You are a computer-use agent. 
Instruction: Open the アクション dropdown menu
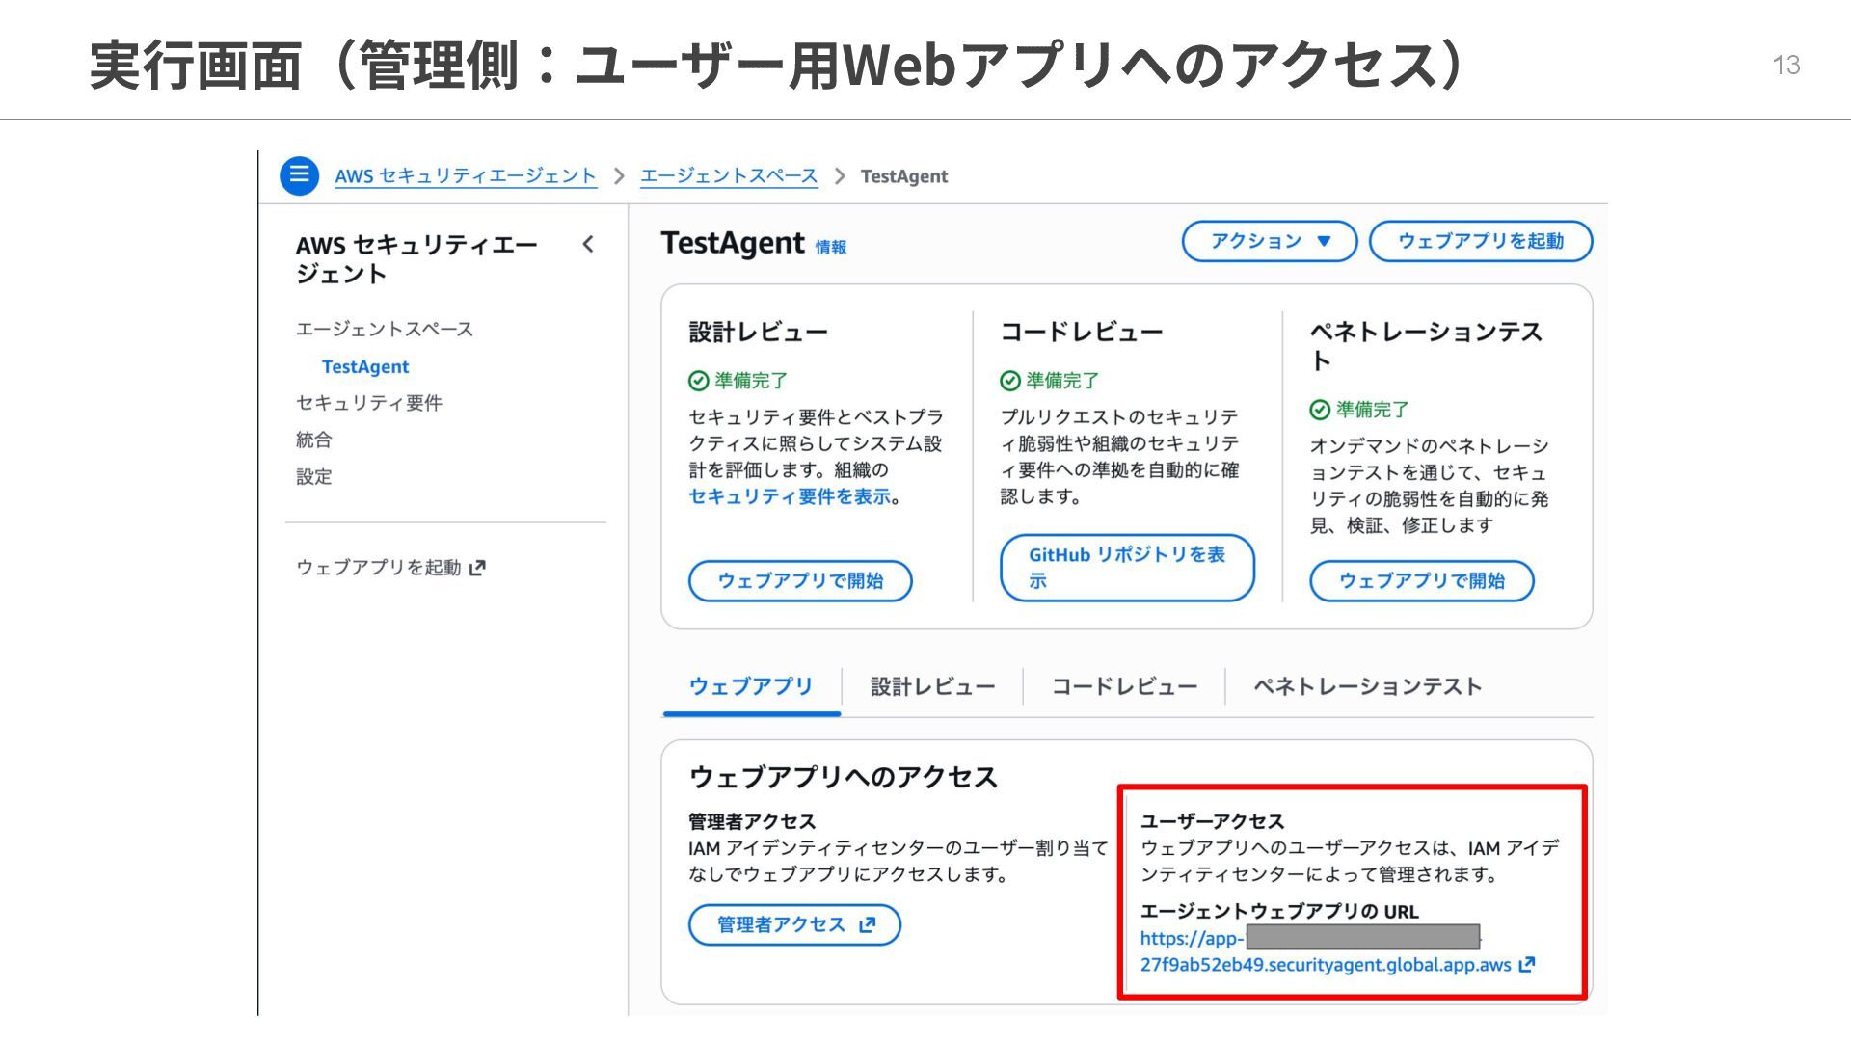[x=1269, y=241]
